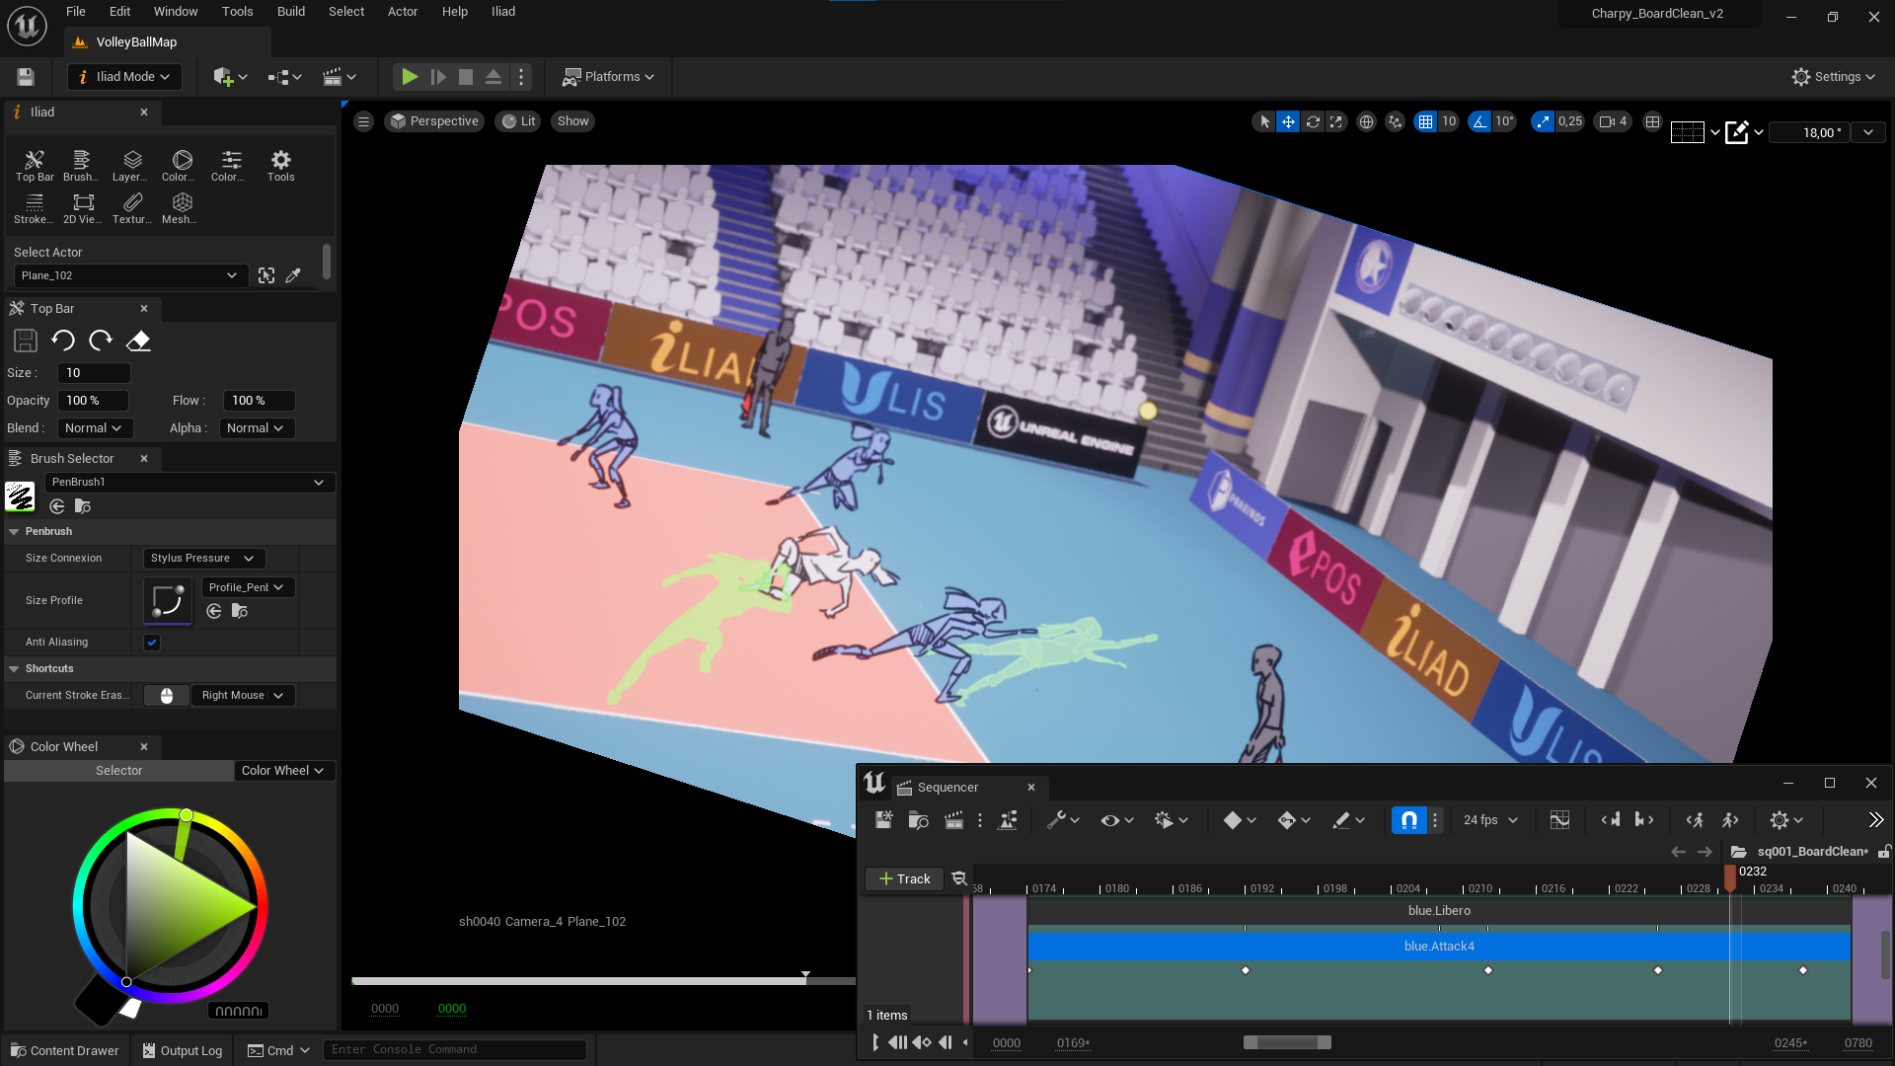Select the translate gizmo tool in viewport
The image size is (1895, 1066).
pyautogui.click(x=1288, y=121)
